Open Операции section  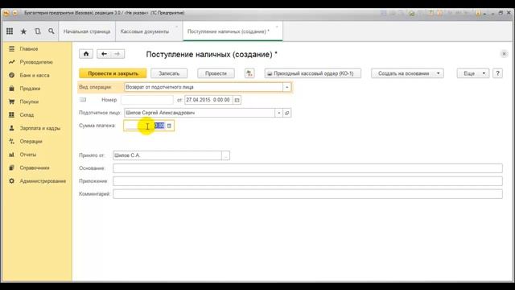tap(31, 142)
